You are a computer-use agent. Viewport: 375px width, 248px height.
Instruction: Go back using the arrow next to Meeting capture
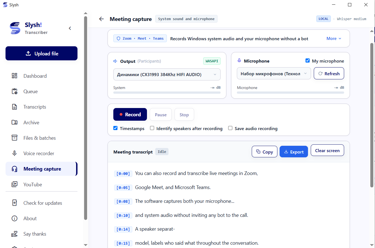coord(101,19)
